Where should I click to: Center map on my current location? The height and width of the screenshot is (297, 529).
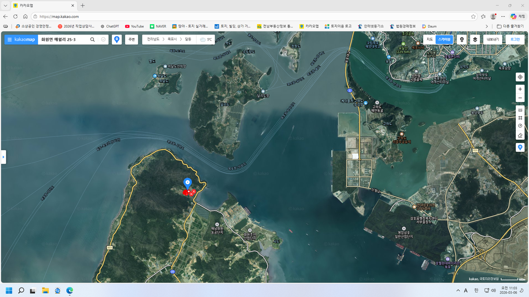(x=520, y=77)
